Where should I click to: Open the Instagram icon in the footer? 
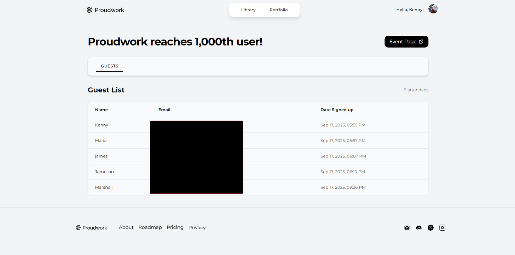[442, 227]
